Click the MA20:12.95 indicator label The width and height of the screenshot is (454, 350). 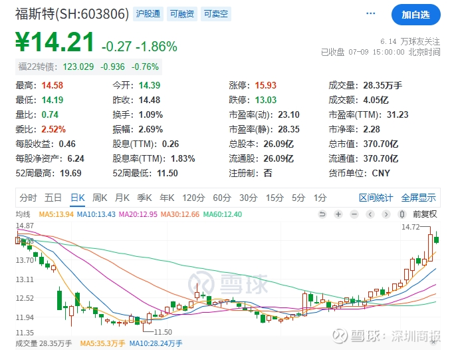[x=138, y=214]
